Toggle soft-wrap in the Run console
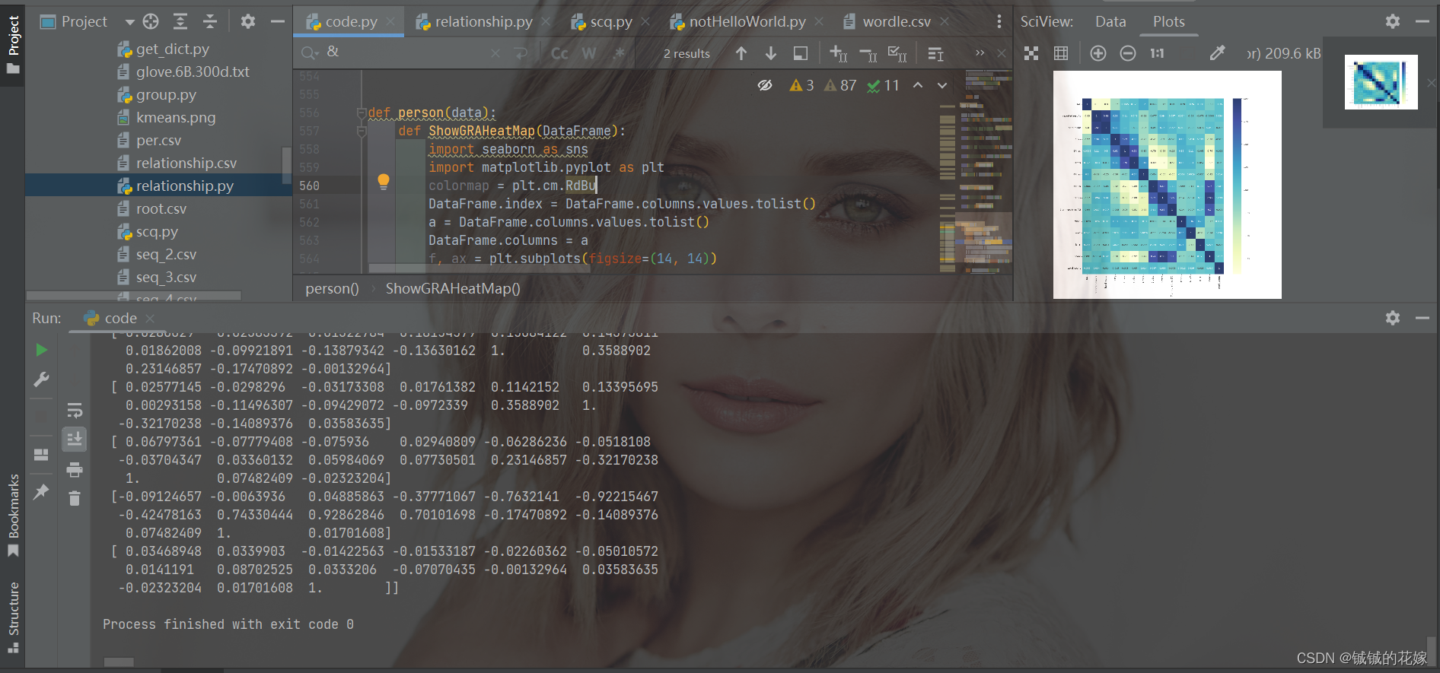 [75, 411]
